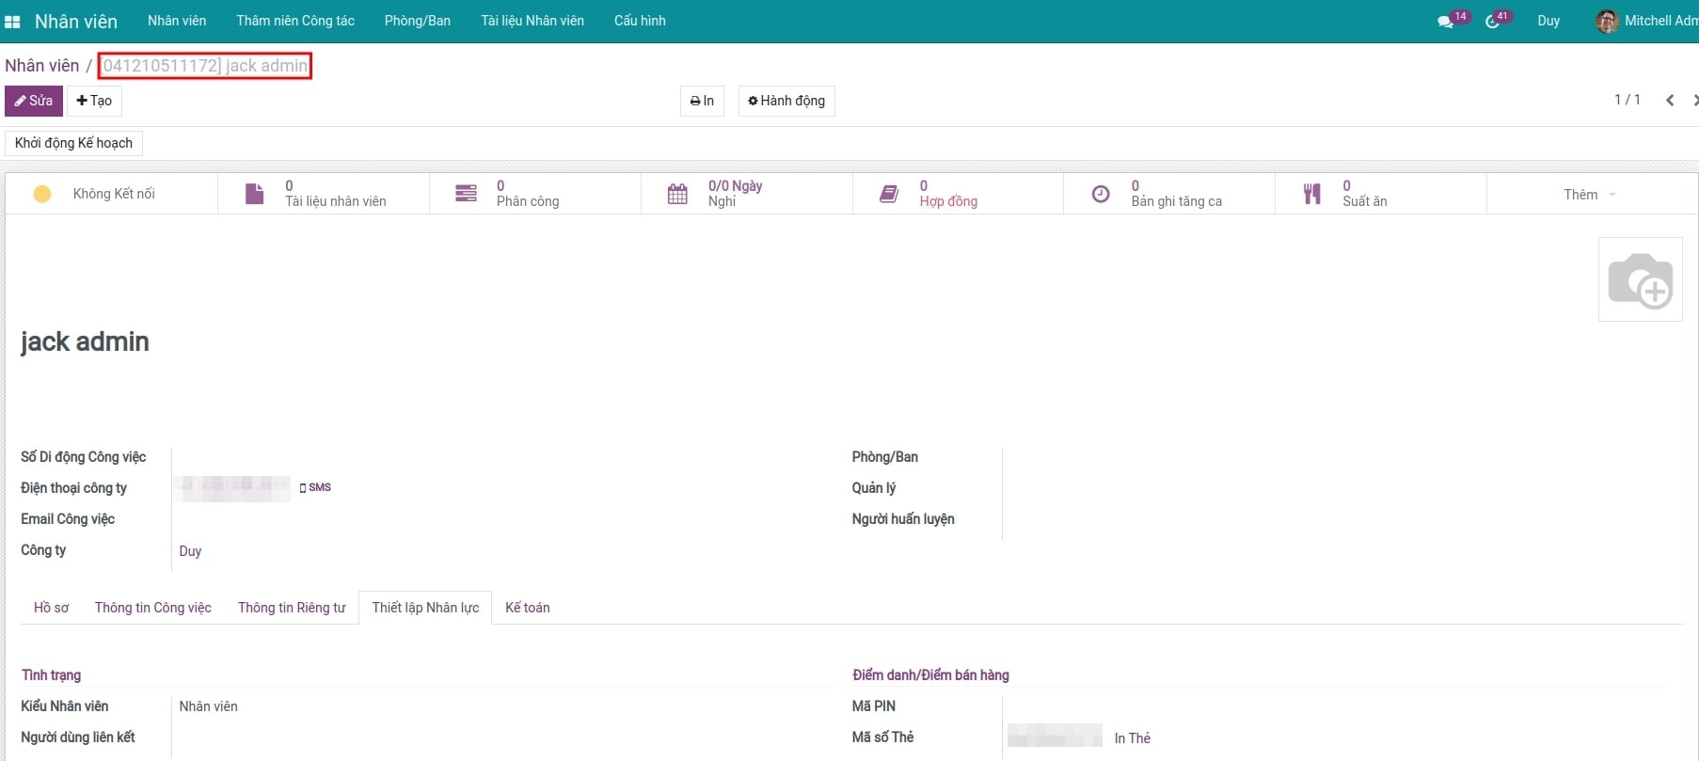Open the apps grid menu icon
The image size is (1699, 761).
click(12, 21)
